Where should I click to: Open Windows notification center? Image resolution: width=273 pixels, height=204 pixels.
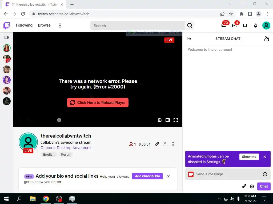click(264, 199)
